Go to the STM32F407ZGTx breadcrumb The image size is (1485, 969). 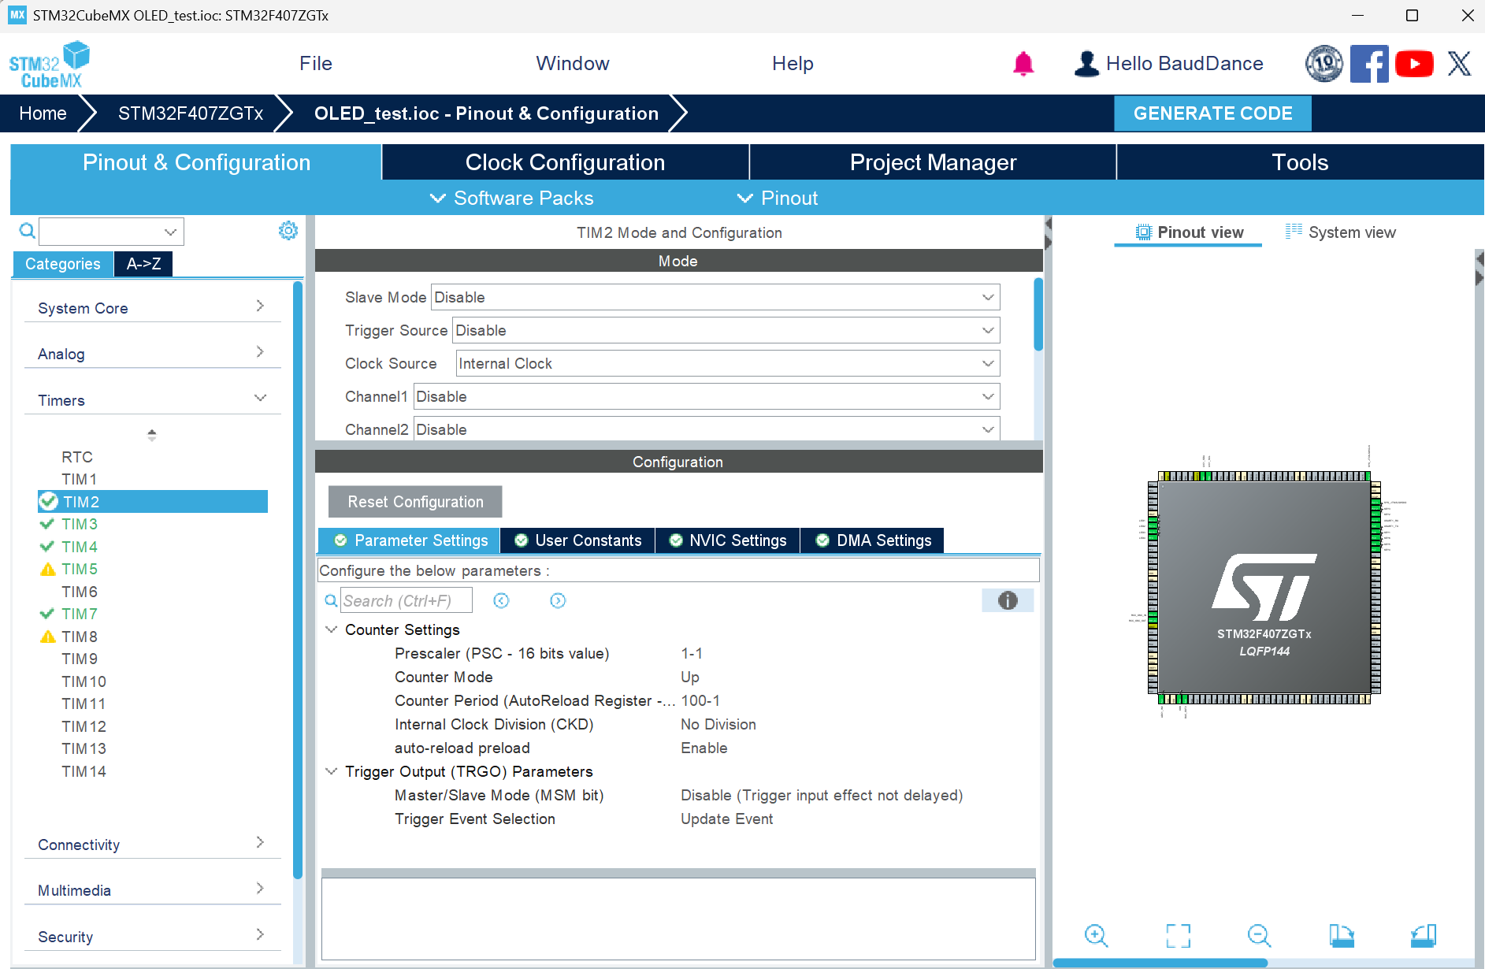(x=191, y=113)
